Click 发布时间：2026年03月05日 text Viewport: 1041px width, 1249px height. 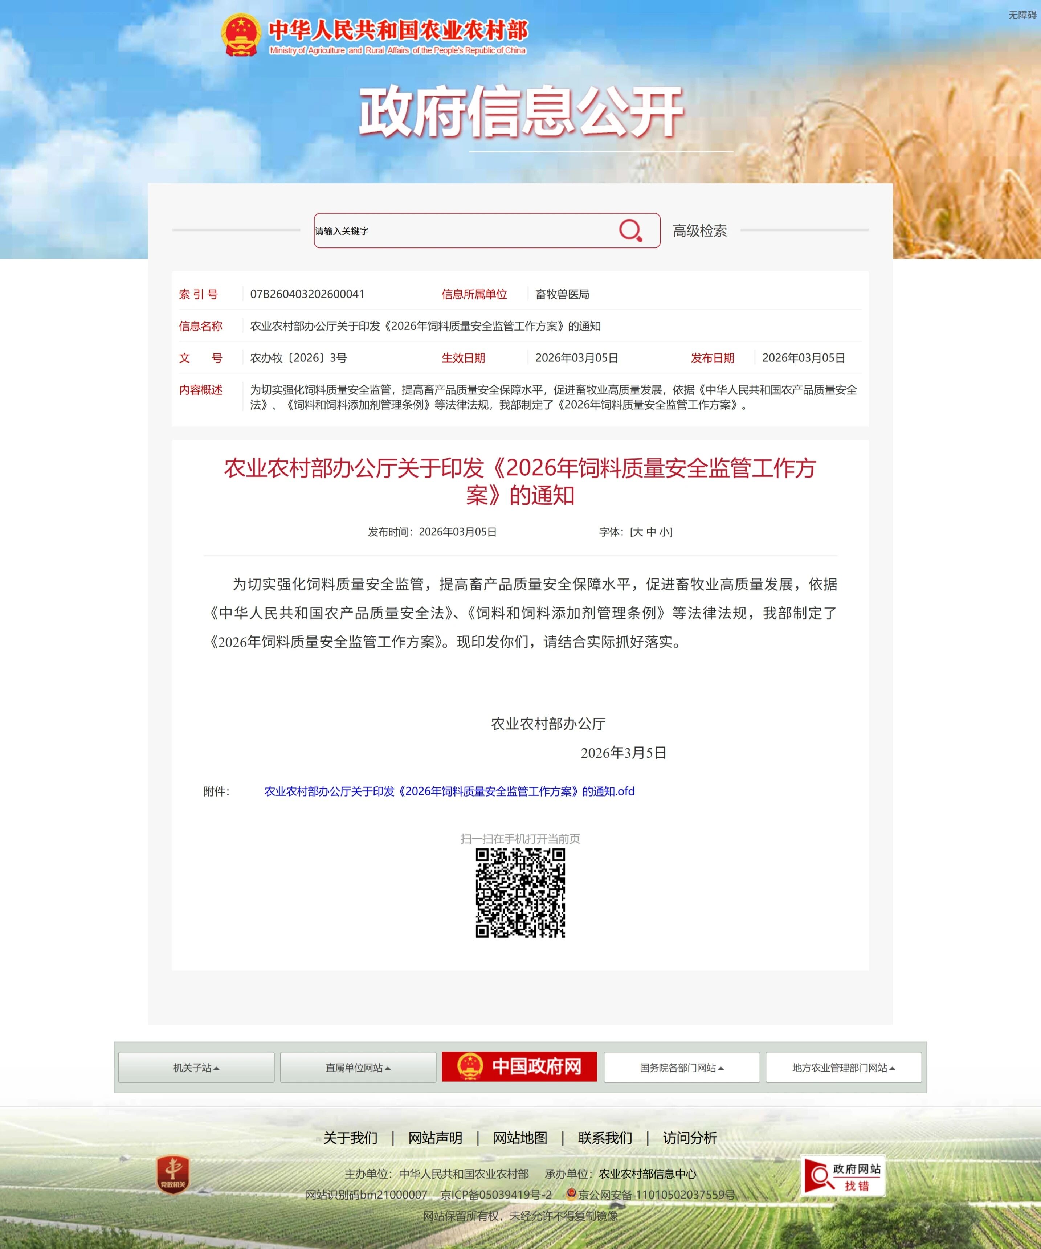[x=432, y=532]
